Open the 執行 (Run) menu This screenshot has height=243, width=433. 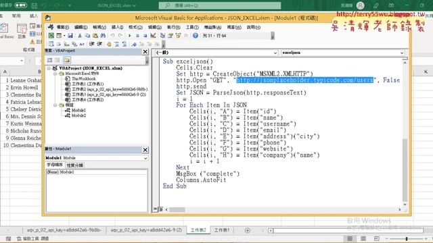pyautogui.click(x=174, y=27)
